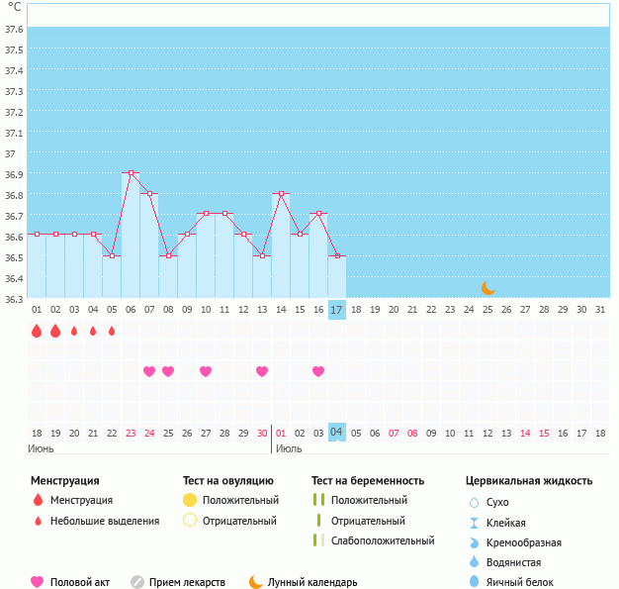
Task: Click the lunar calendar legend moon icon
Action: click(256, 582)
